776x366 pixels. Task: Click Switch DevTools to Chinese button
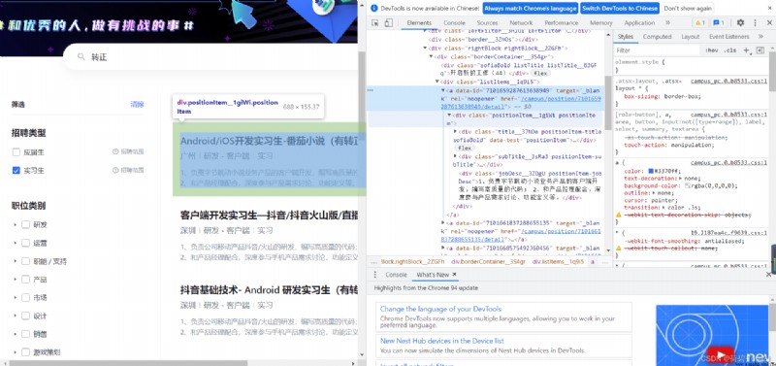click(x=620, y=8)
